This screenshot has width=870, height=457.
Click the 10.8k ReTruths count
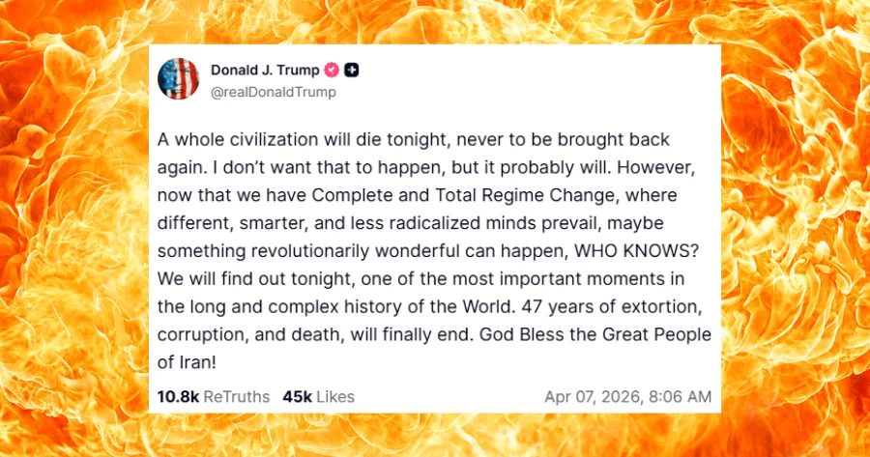point(178,396)
